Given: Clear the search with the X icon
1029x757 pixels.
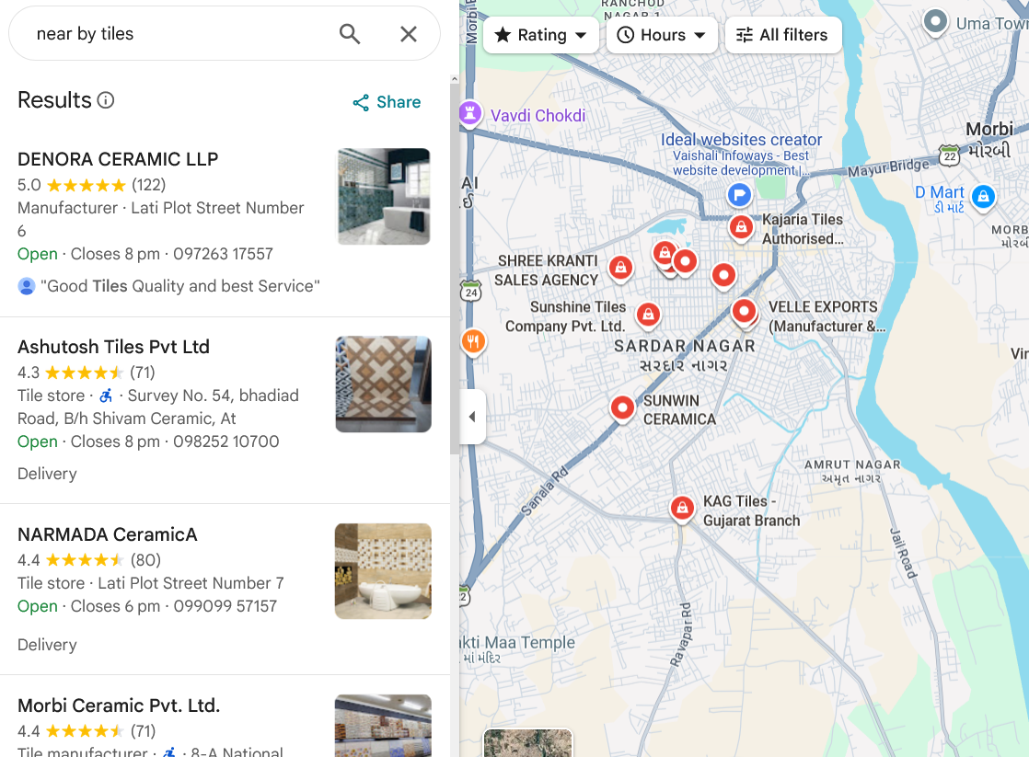Looking at the screenshot, I should pos(409,34).
